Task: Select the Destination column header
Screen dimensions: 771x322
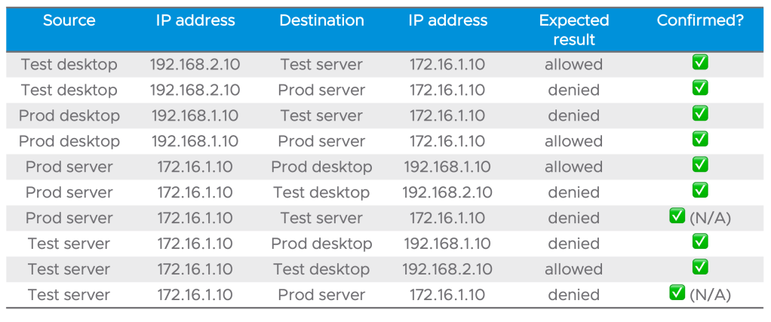Action: click(321, 20)
